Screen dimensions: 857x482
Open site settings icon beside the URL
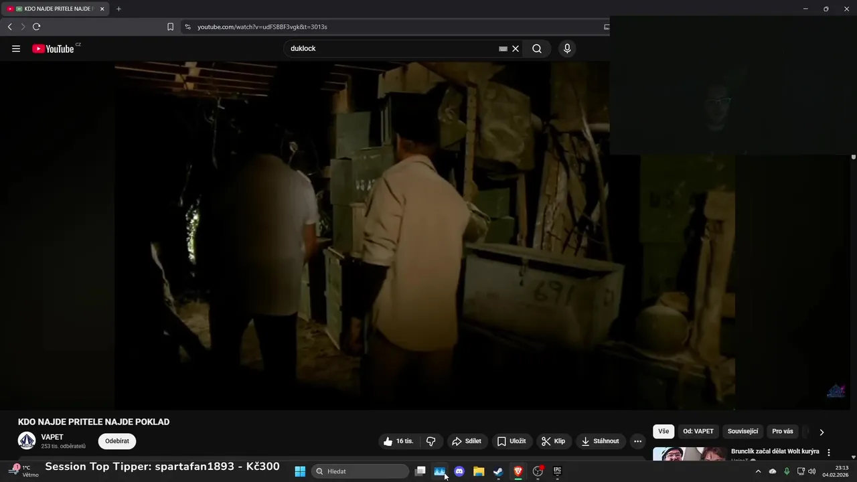pyautogui.click(x=187, y=27)
